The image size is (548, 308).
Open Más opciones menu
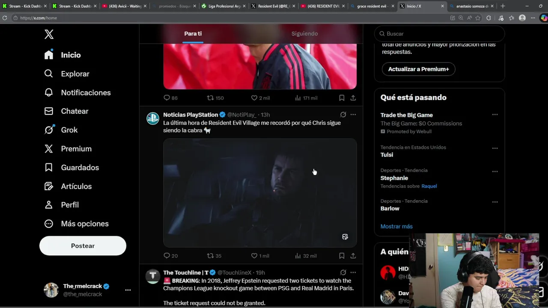[x=76, y=223]
